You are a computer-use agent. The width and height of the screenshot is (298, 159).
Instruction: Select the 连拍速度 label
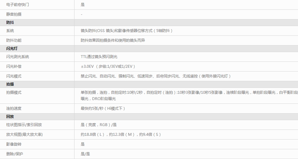point(14,109)
